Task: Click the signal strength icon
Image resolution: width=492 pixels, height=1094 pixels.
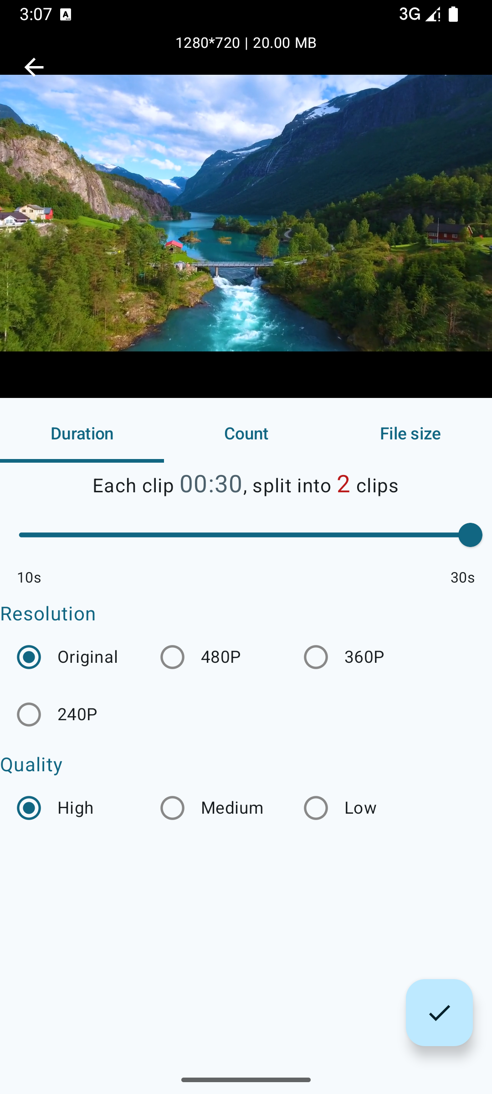Action: pos(432,15)
